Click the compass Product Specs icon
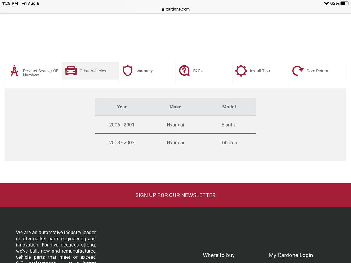The height and width of the screenshot is (263, 351). coord(14,71)
